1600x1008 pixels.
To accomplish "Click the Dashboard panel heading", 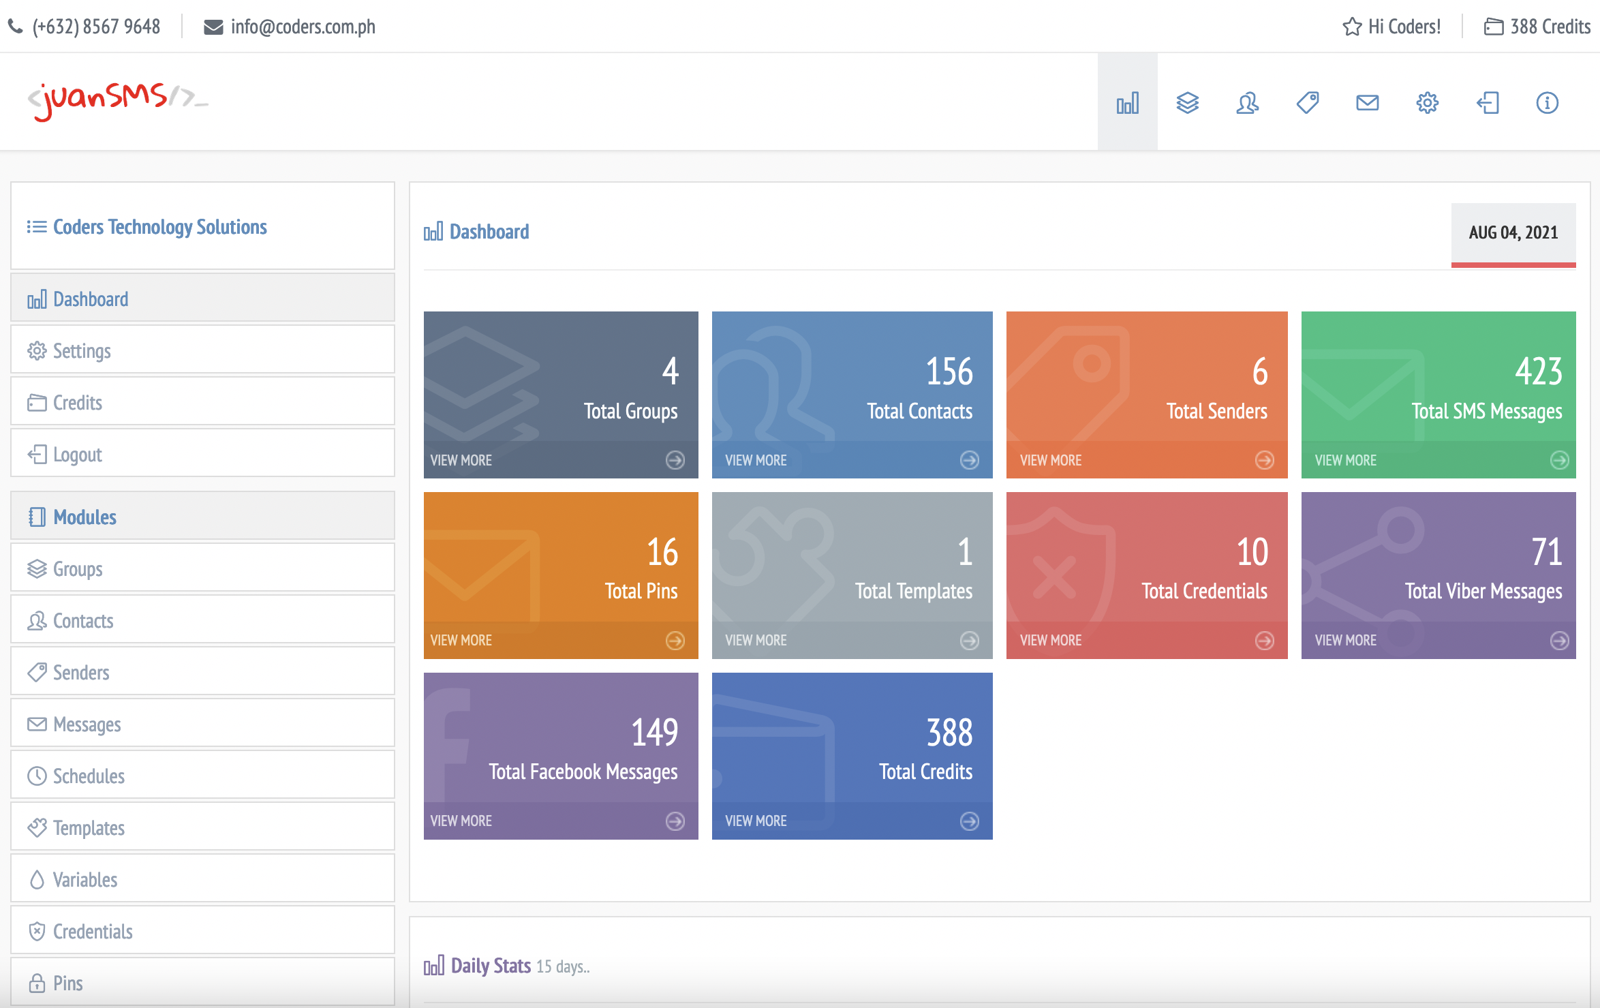I will tap(489, 232).
